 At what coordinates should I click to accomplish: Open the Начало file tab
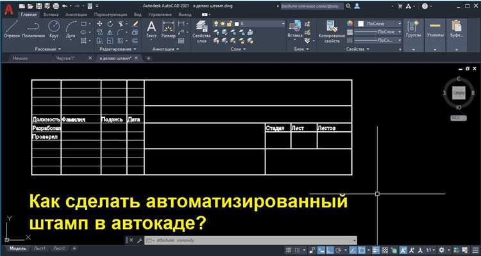[20, 58]
